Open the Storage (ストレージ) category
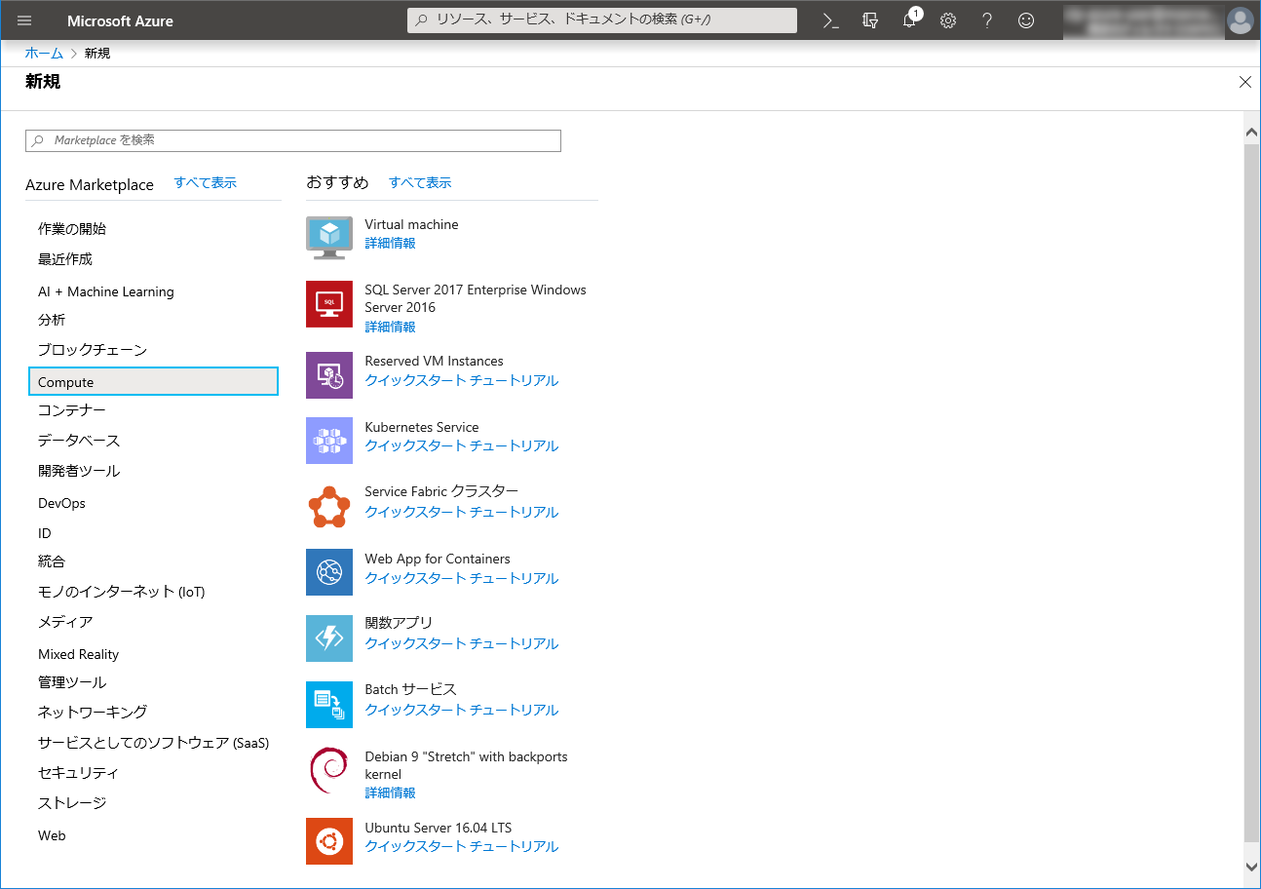 coord(72,803)
